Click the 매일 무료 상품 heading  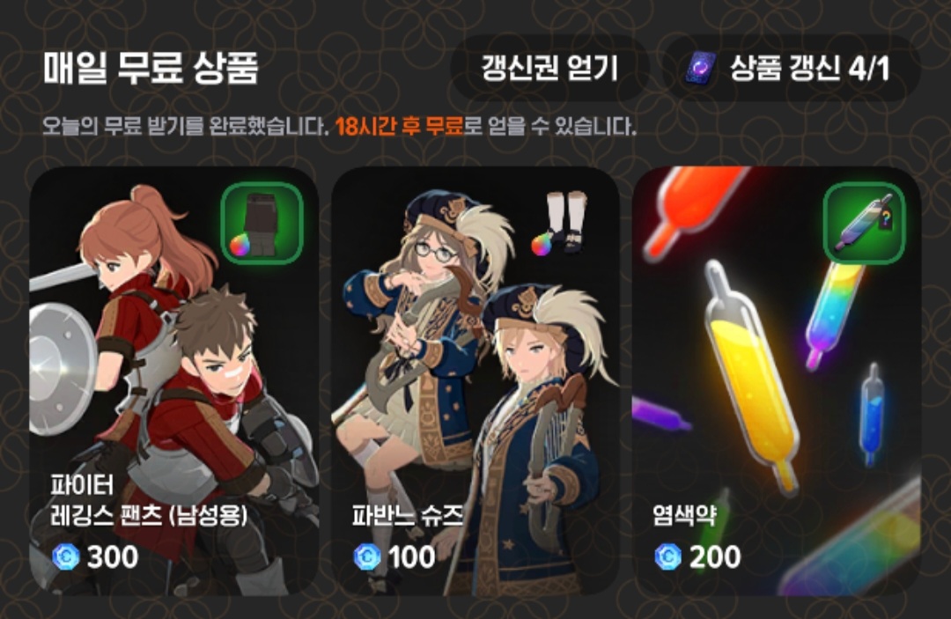(151, 67)
